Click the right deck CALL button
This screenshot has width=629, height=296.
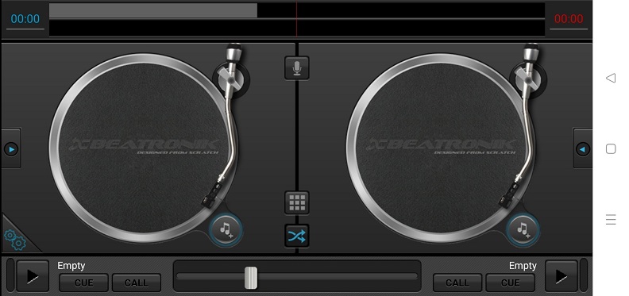tap(457, 283)
